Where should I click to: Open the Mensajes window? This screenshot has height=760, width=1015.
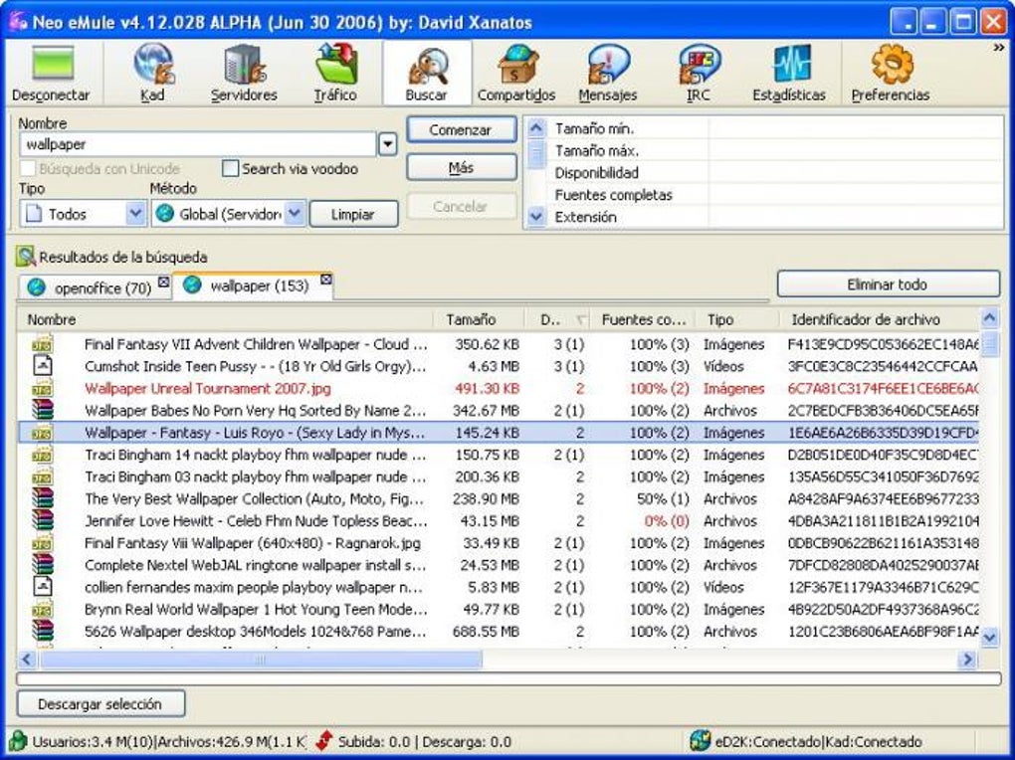(x=608, y=72)
